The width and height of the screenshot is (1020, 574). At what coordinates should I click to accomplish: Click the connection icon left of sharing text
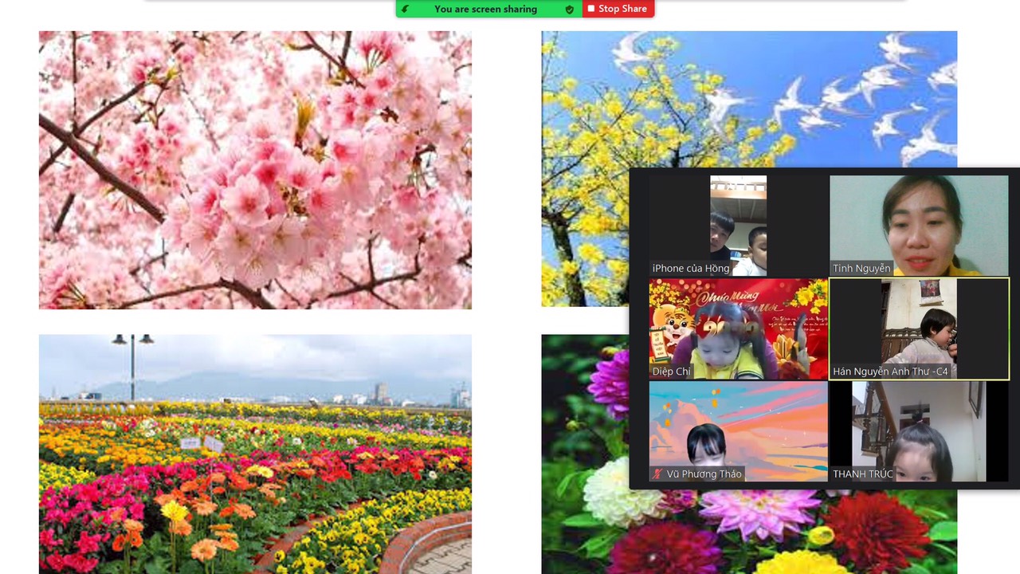tap(406, 10)
